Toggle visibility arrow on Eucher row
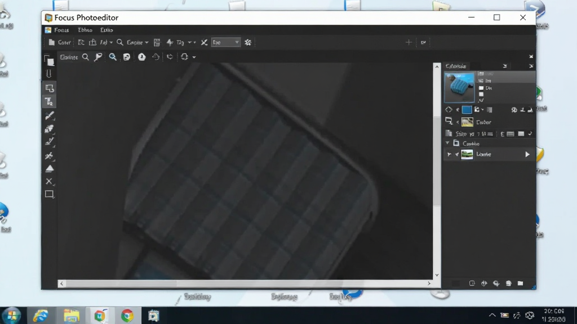 [x=458, y=122]
